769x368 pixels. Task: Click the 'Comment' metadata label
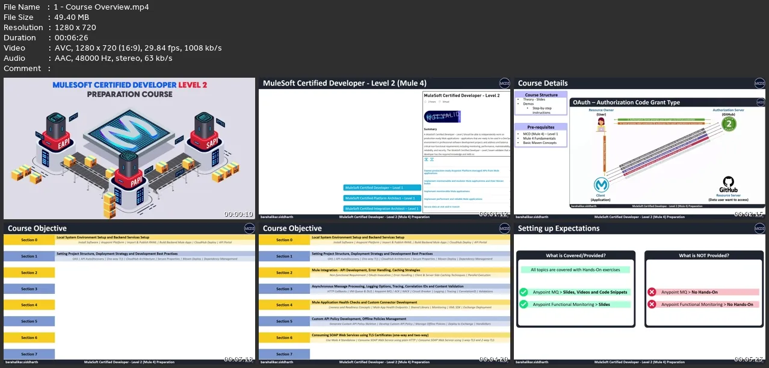coord(22,69)
